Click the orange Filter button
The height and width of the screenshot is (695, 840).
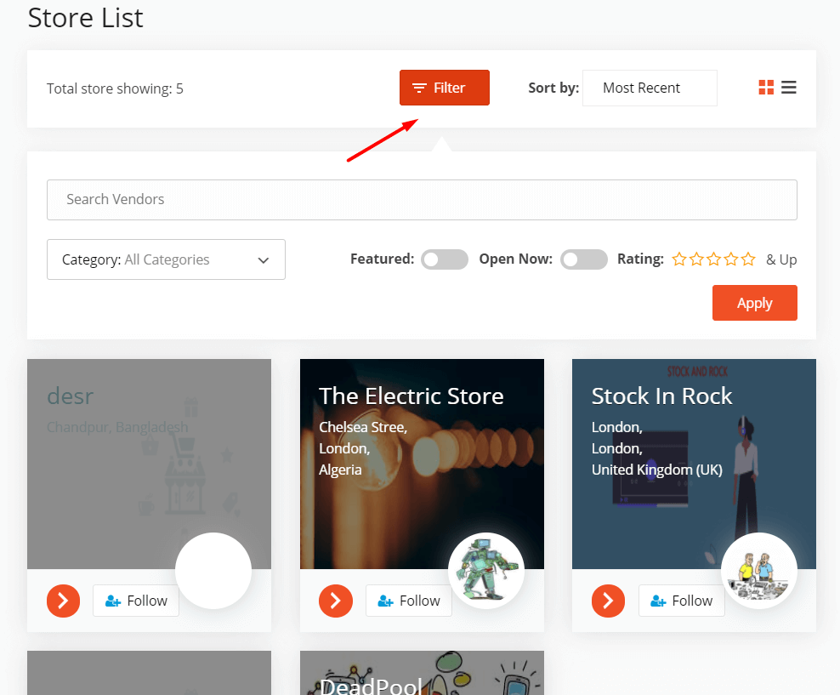click(444, 88)
